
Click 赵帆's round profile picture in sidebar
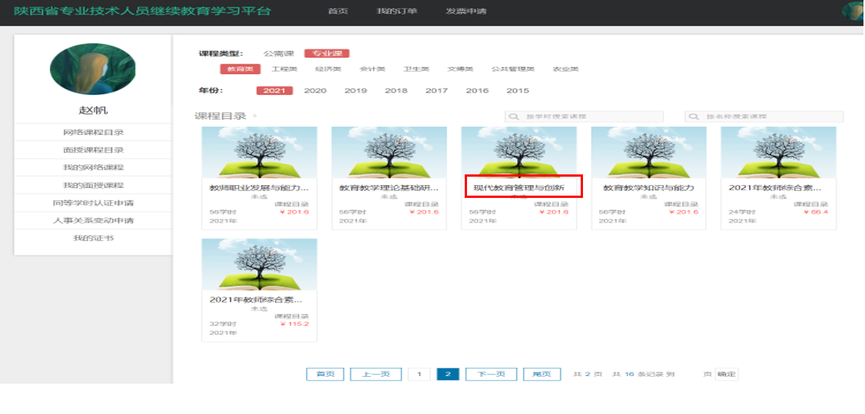click(92, 69)
